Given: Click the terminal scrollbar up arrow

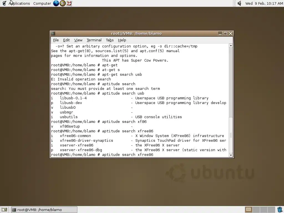Looking at the screenshot, I should 231,46.
